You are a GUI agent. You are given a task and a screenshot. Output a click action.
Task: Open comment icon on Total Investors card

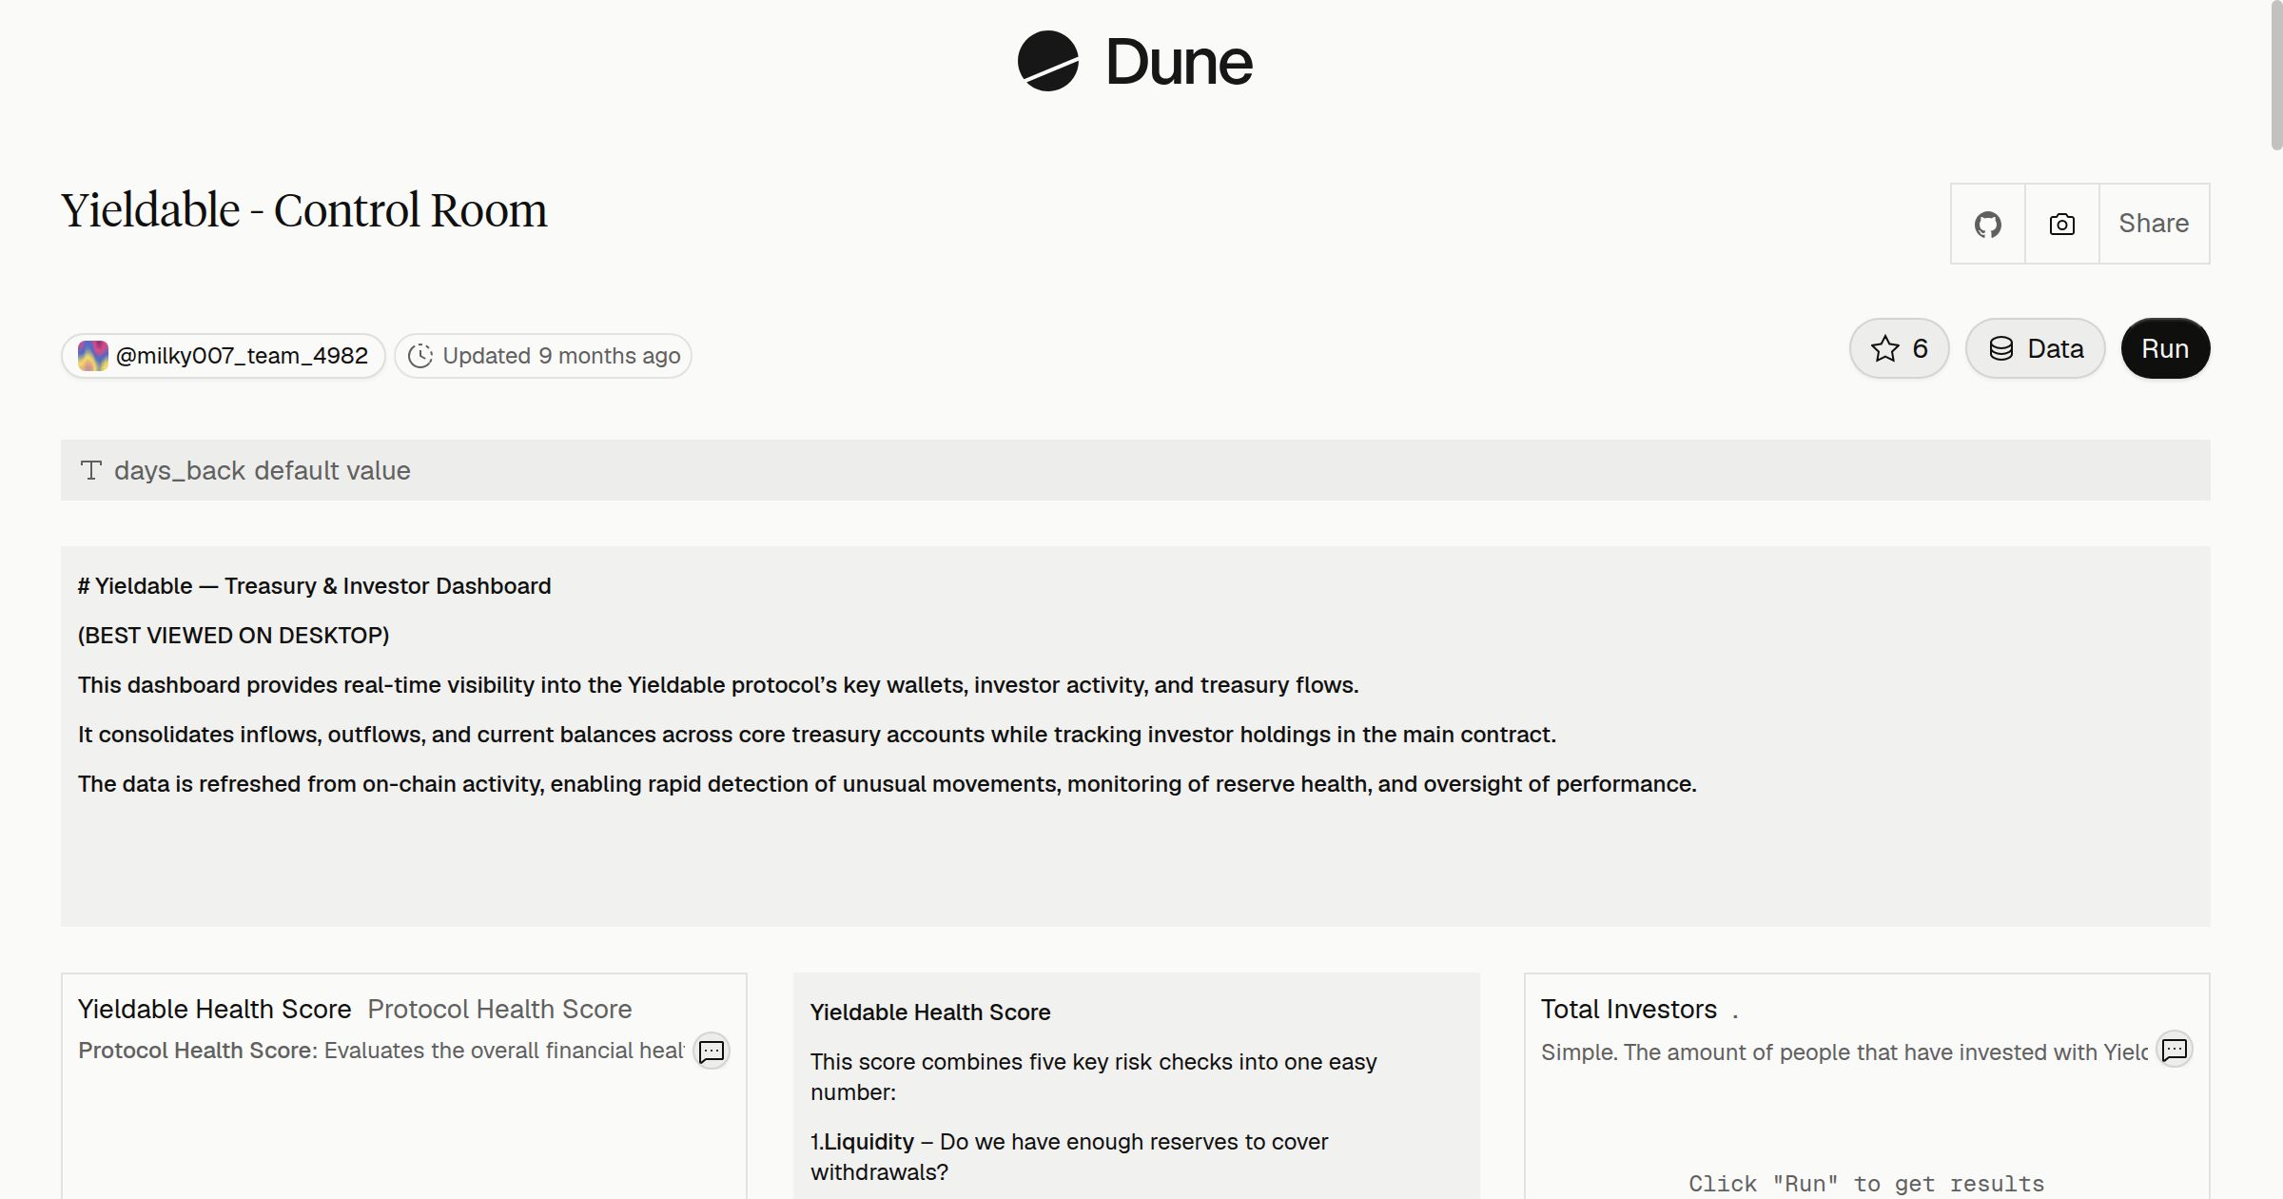(x=2175, y=1050)
